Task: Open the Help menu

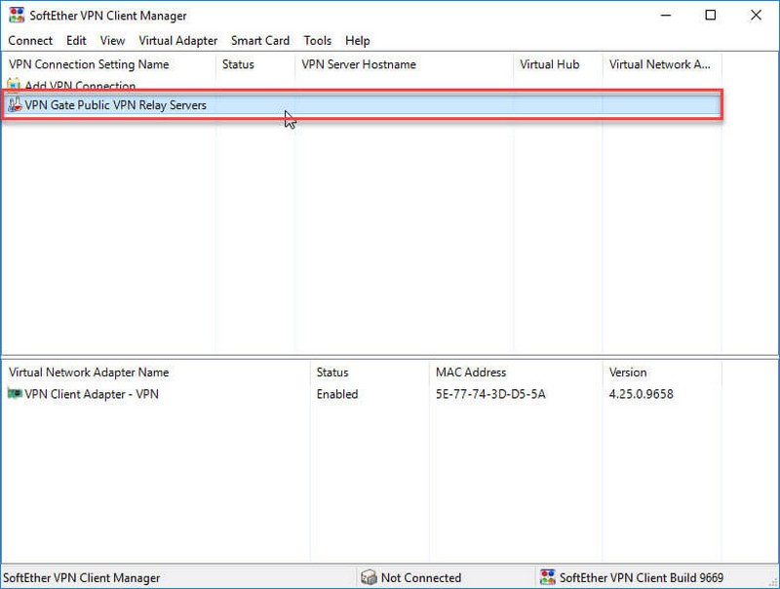Action: click(x=357, y=41)
